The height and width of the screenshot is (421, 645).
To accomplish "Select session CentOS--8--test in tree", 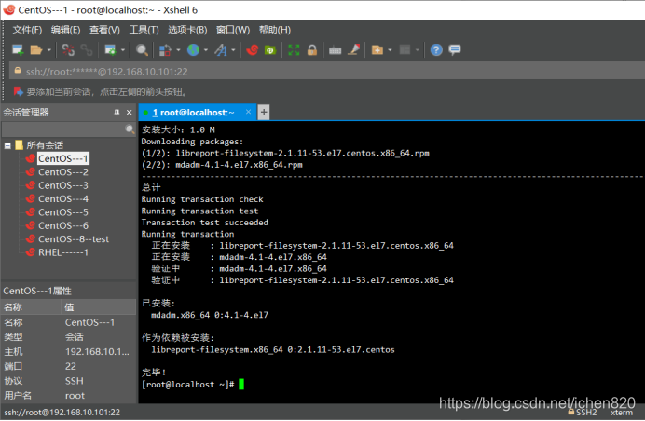I will [74, 239].
